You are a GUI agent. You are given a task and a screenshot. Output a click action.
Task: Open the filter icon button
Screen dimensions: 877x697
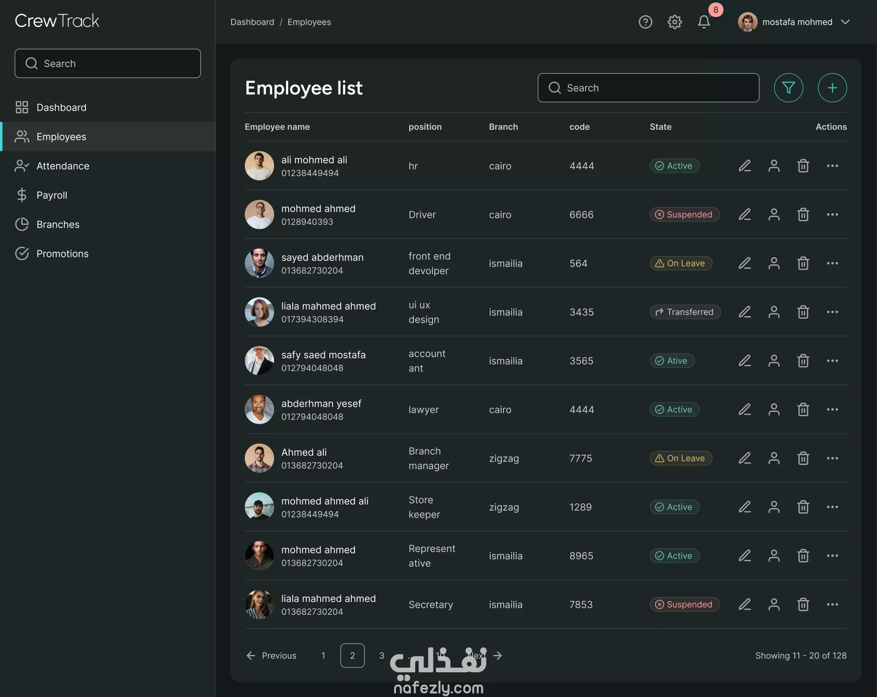(x=788, y=88)
